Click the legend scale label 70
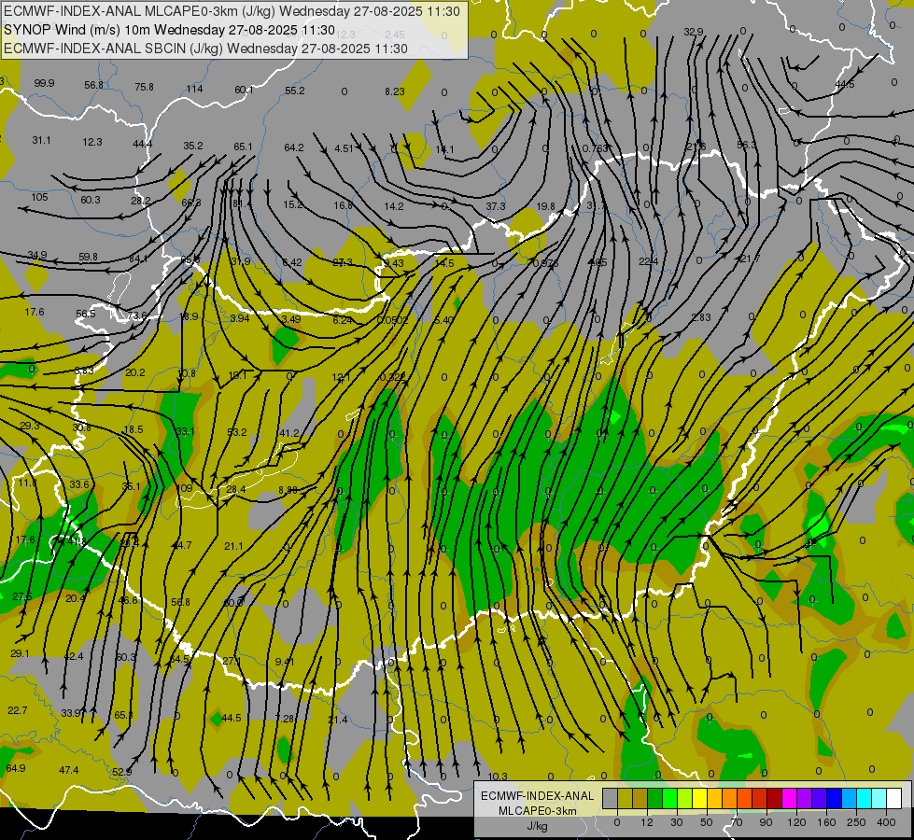 pos(737,822)
